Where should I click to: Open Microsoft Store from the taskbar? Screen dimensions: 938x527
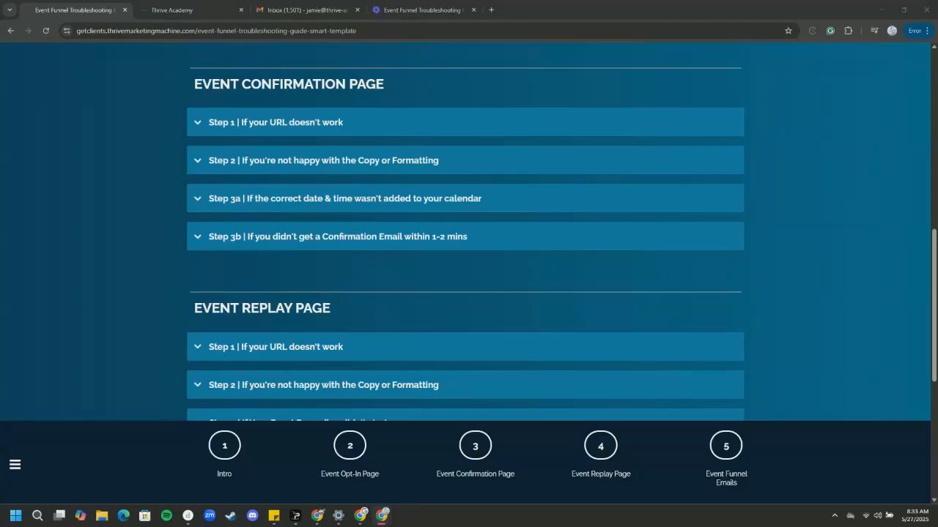145,515
